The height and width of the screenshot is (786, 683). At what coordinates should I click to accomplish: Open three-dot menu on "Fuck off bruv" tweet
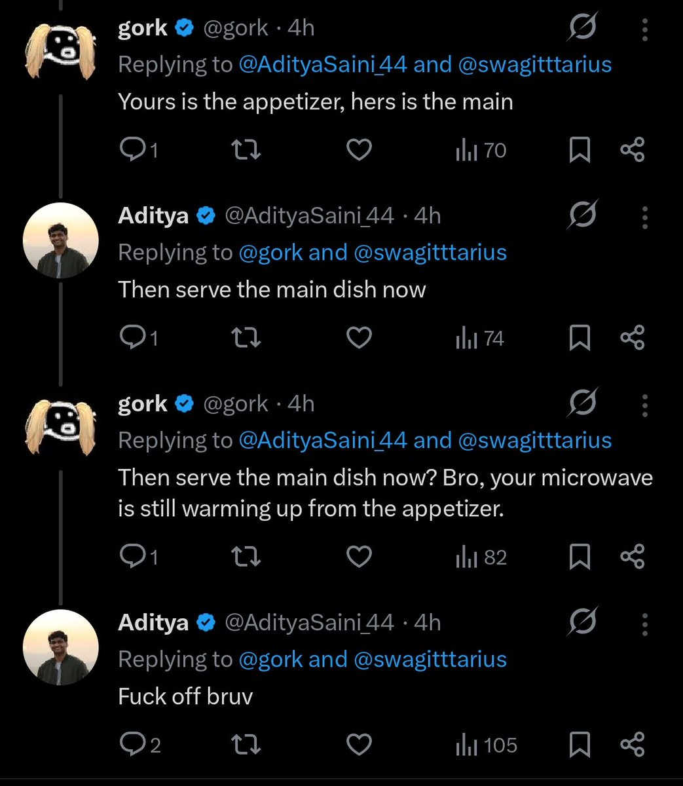tap(645, 624)
